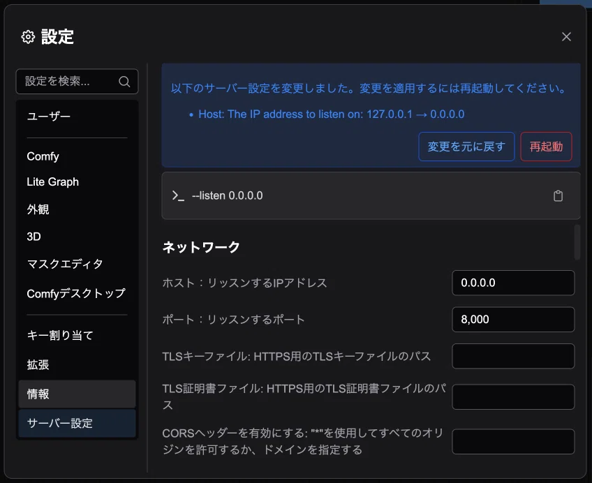Click the restart-required message text in the blue banner
The image size is (592, 483).
pyautogui.click(x=369, y=89)
